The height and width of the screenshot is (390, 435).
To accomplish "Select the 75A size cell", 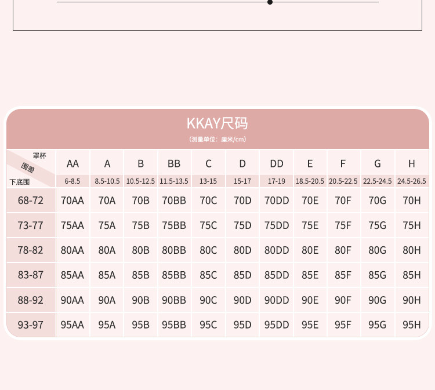I will coord(107,225).
